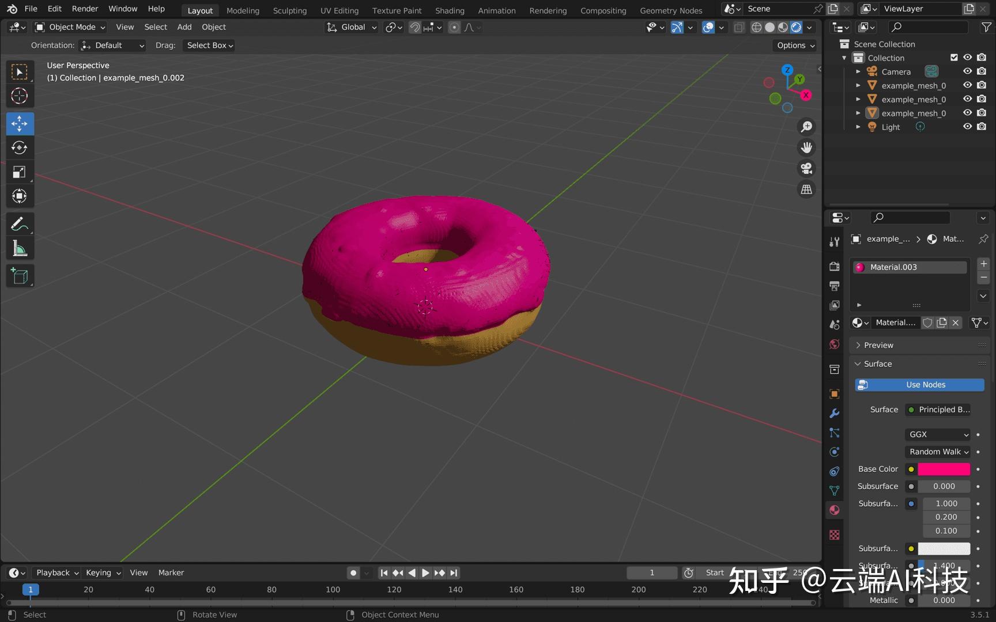This screenshot has width=996, height=622.
Task: Open the viewport Options button
Action: click(794, 45)
